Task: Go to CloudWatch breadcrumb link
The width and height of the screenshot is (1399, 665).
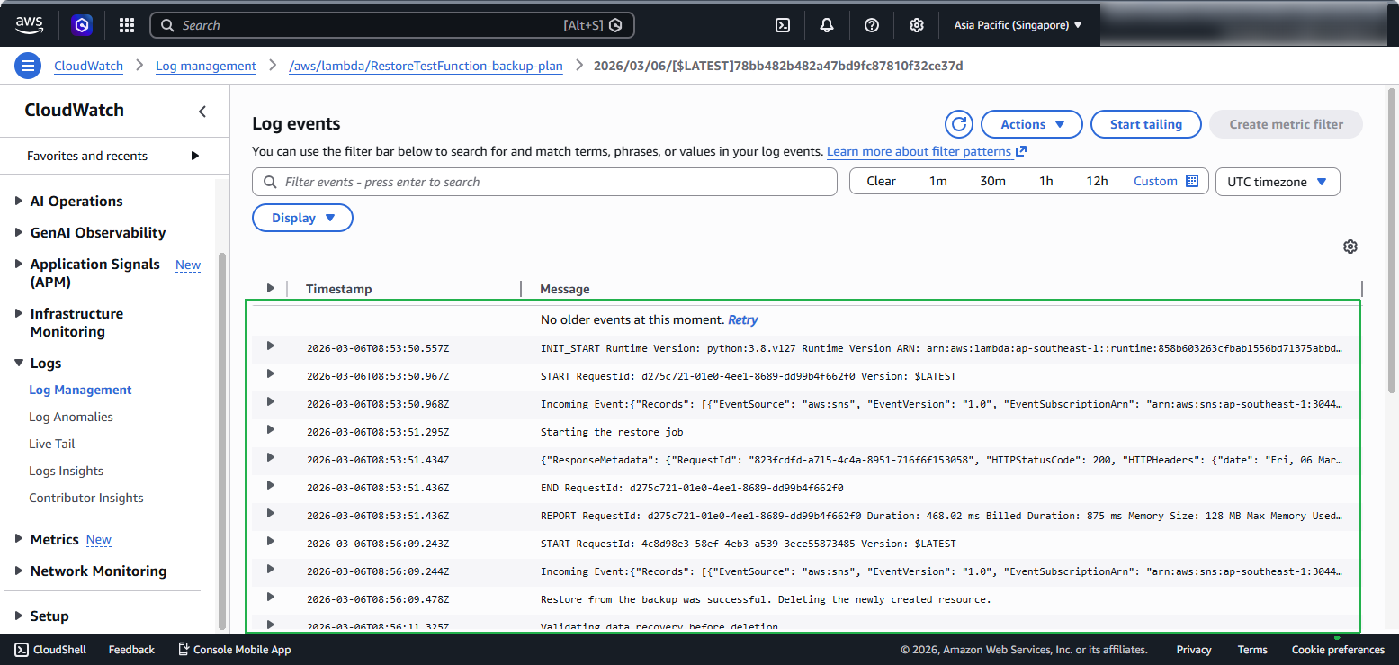Action: click(89, 66)
